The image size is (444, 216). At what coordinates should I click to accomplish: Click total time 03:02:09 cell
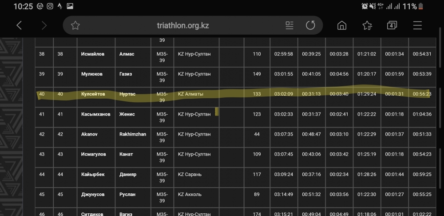(x=284, y=94)
